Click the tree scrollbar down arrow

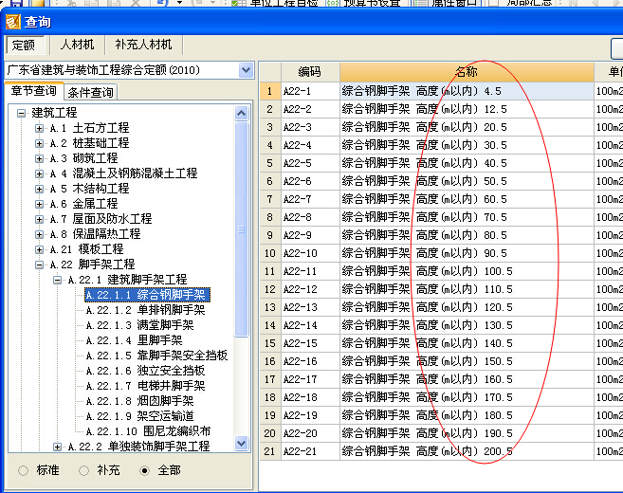(x=241, y=443)
